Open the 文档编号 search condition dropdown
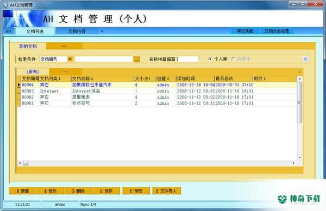Image resolution: width=326 pixels, height=211 pixels. point(70,59)
